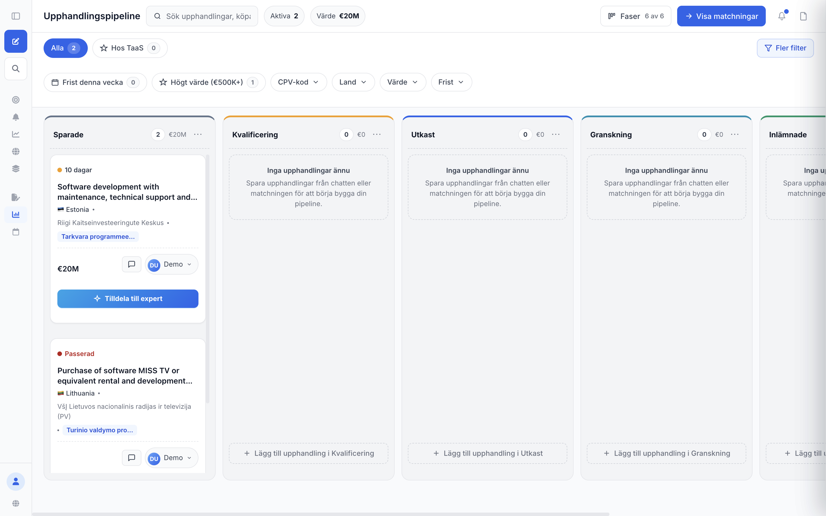Open Kvalificering column options menu

377,134
